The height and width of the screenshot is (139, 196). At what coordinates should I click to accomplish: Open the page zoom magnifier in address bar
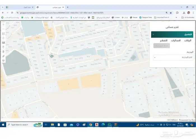167,13
